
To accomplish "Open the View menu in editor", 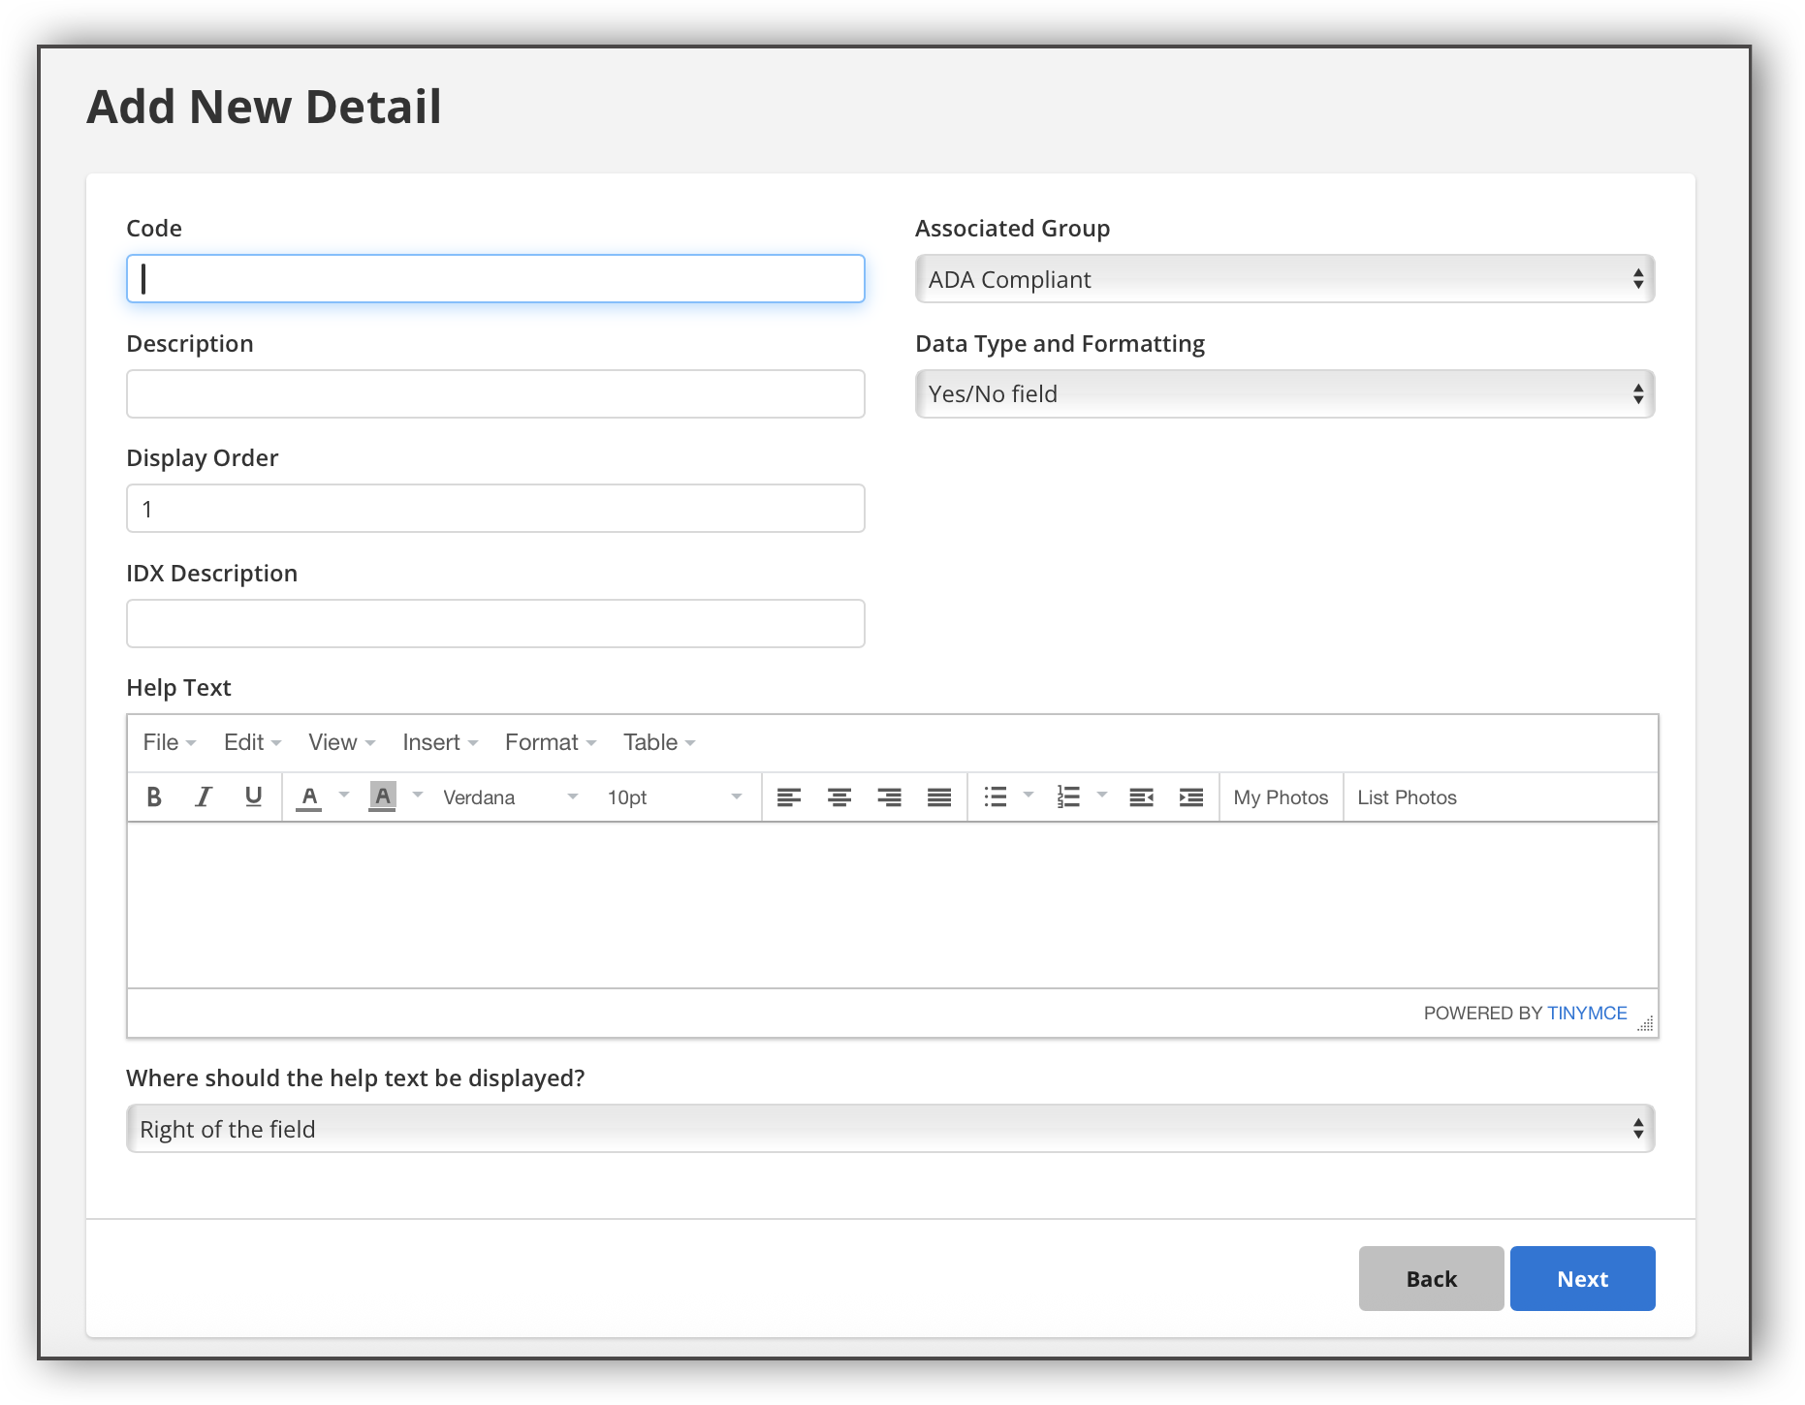I will pyautogui.click(x=341, y=742).
